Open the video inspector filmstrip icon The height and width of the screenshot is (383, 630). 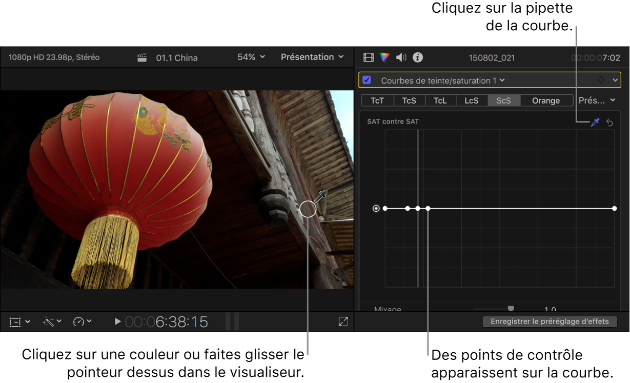369,57
